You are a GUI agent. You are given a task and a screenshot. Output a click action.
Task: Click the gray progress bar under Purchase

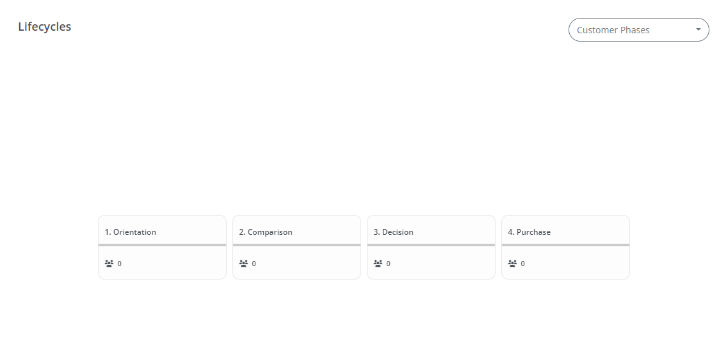pyautogui.click(x=565, y=245)
